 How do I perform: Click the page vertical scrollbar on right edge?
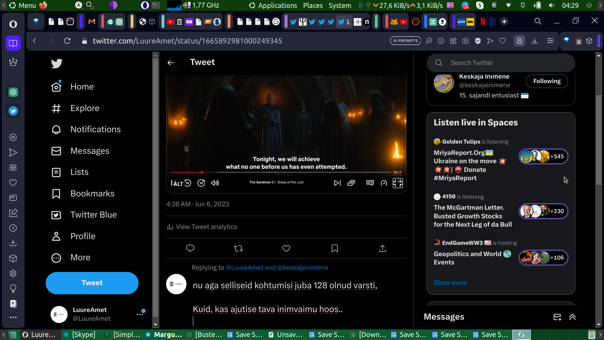pyautogui.click(x=598, y=140)
